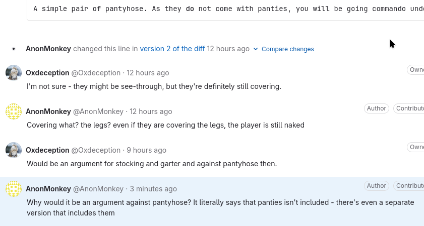The width and height of the screenshot is (424, 226).
Task: Click the @Oxdeception handle on the first comment
Action: (x=96, y=73)
